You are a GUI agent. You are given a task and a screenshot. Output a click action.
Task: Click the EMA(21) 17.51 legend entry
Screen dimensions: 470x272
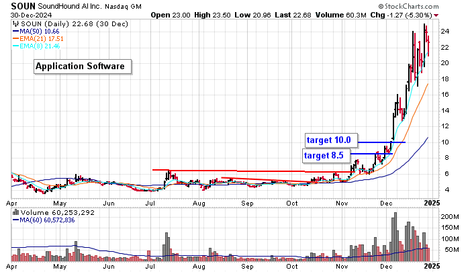click(38, 39)
